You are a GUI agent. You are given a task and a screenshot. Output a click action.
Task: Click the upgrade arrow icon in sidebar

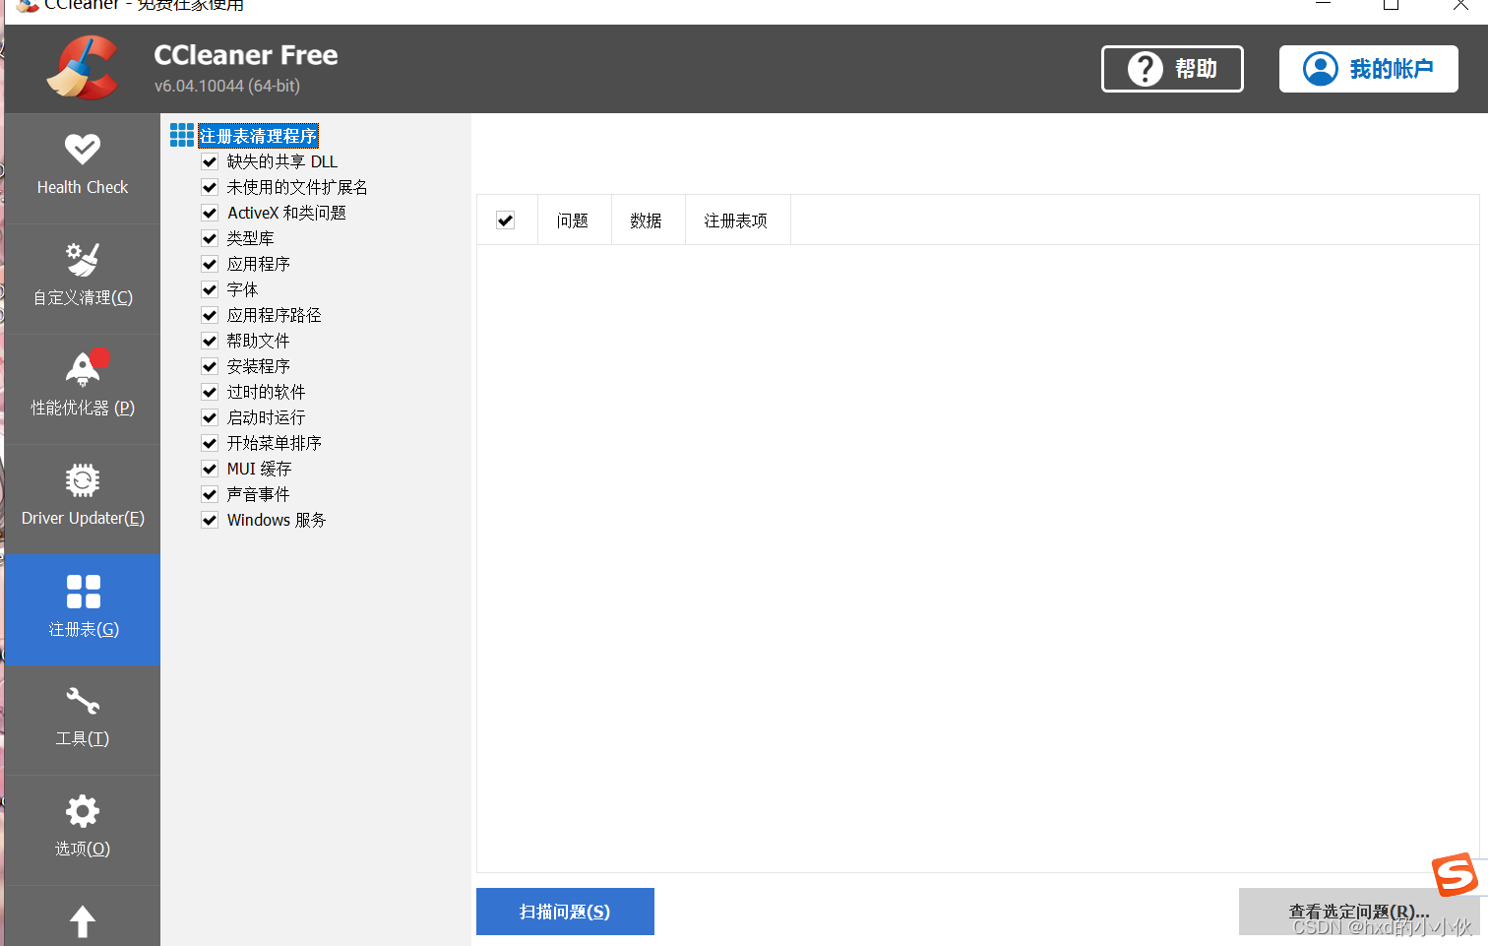[83, 921]
